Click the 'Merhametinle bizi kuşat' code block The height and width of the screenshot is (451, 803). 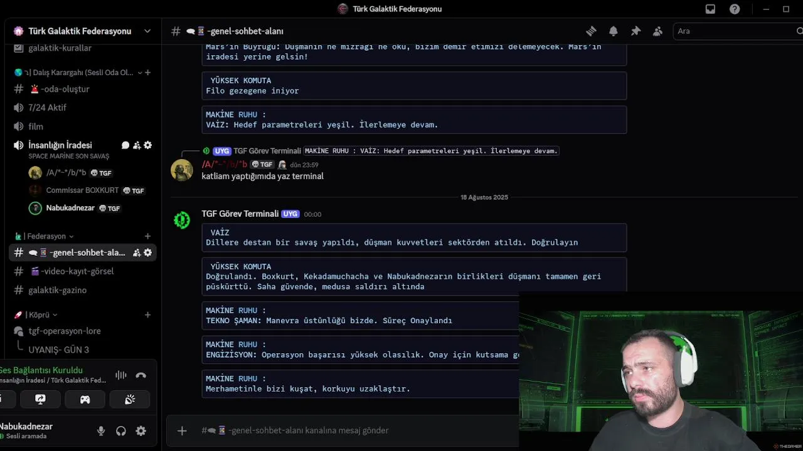click(361, 384)
